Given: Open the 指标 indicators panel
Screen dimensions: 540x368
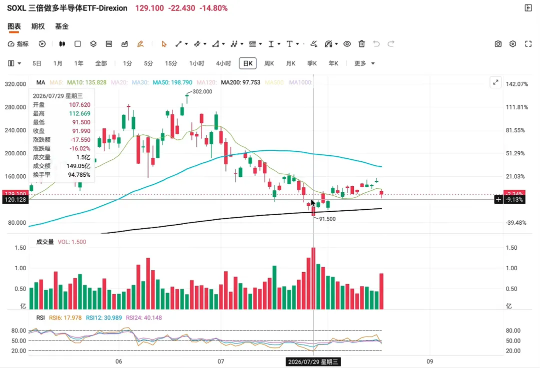Looking at the screenshot, I should [x=18, y=43].
